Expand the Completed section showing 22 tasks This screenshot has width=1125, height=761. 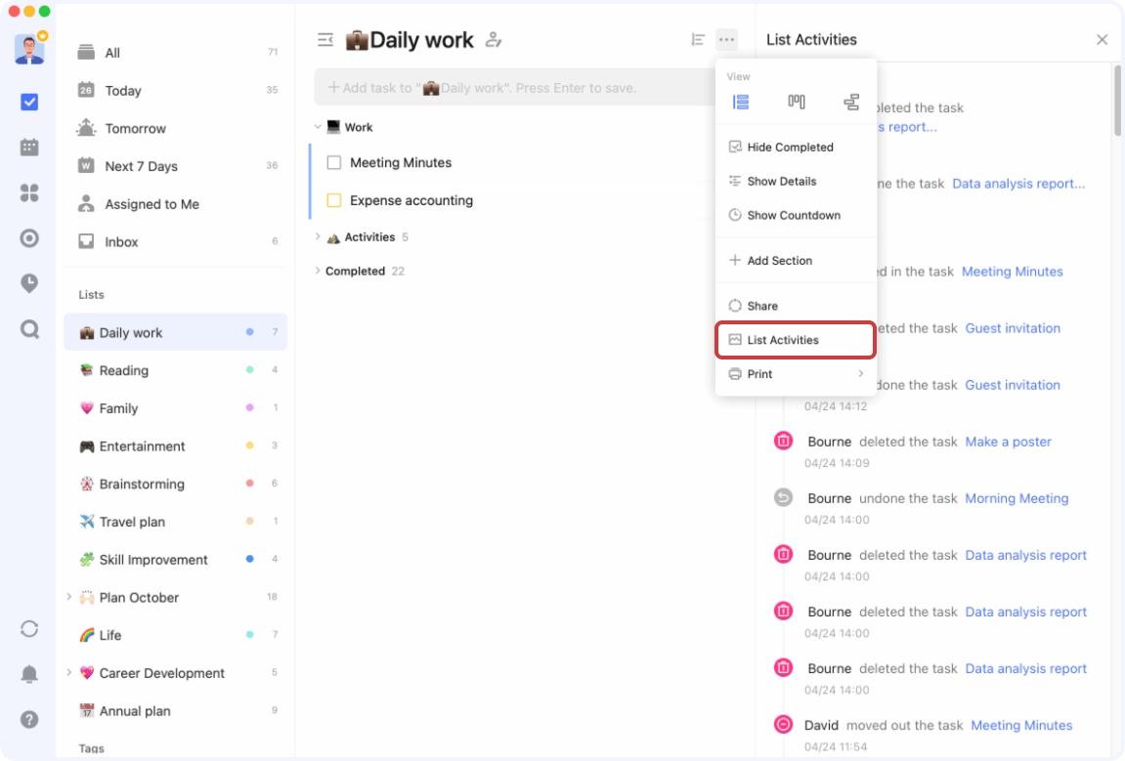click(317, 271)
